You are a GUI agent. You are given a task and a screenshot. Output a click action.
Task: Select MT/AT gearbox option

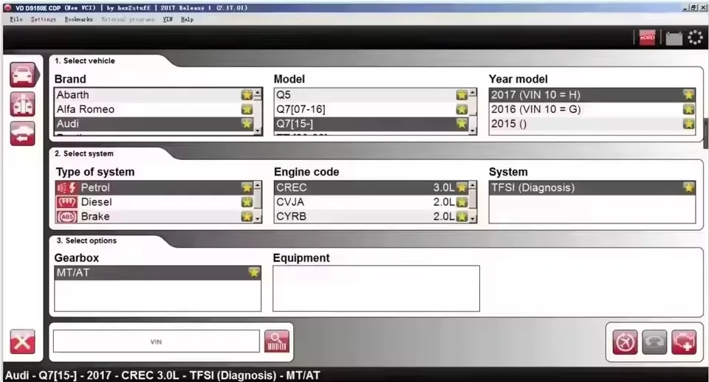158,273
